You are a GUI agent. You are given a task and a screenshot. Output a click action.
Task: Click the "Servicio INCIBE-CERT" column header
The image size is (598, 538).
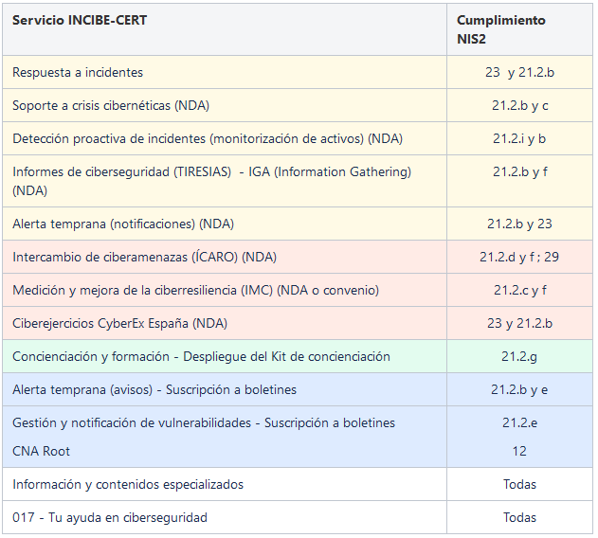tap(80, 20)
